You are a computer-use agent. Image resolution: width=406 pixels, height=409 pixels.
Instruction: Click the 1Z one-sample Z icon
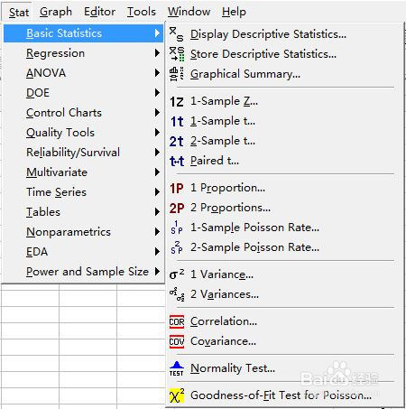pos(177,102)
